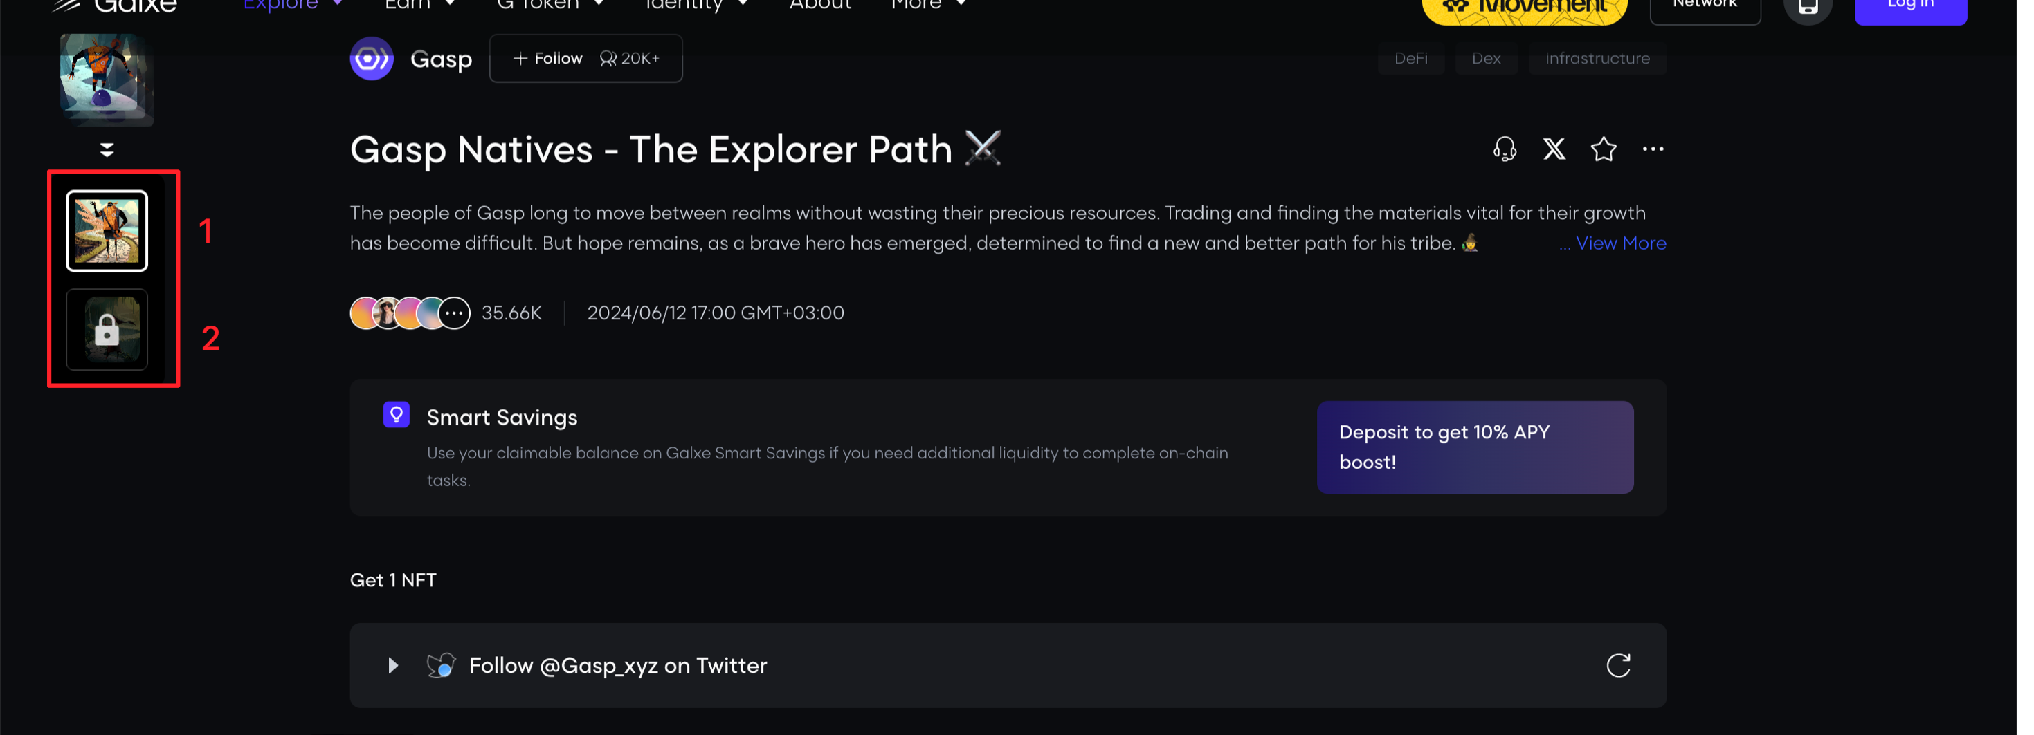Click the Smart Savings lightbulb icon
The height and width of the screenshot is (735, 2034).
[397, 415]
